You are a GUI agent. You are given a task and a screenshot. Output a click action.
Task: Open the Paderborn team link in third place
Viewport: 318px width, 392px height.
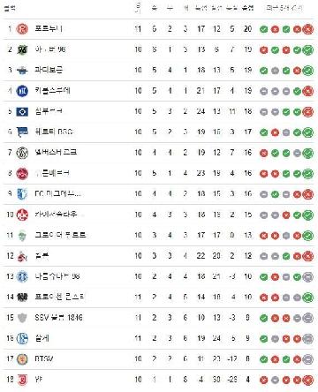coord(49,70)
